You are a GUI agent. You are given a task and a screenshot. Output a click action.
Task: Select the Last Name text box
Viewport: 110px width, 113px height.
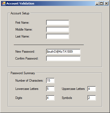(x=58, y=36)
